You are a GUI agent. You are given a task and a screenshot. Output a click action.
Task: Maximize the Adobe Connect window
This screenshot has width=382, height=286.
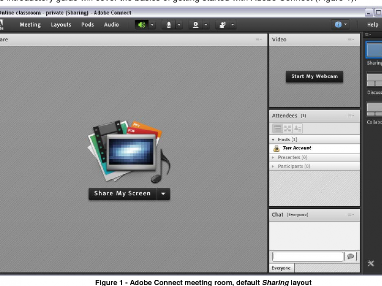coord(378,12)
